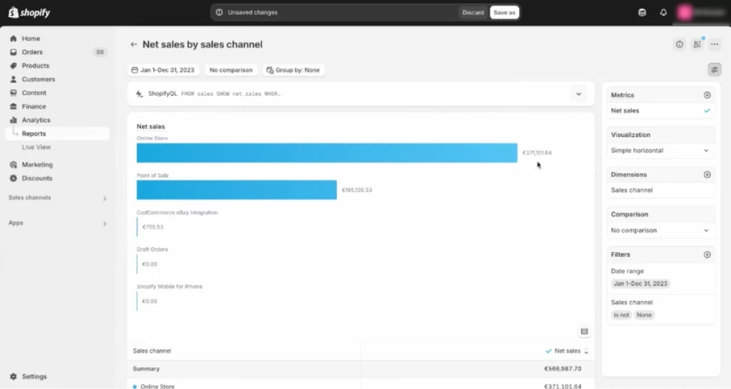Click the Discard button
The image size is (731, 389).
pos(473,13)
